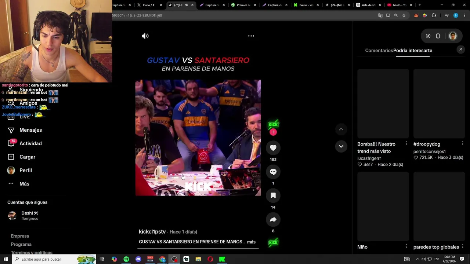Viewport: 470px width, 264px height.
Task: Expand the Programa footer section
Action: click(21, 245)
